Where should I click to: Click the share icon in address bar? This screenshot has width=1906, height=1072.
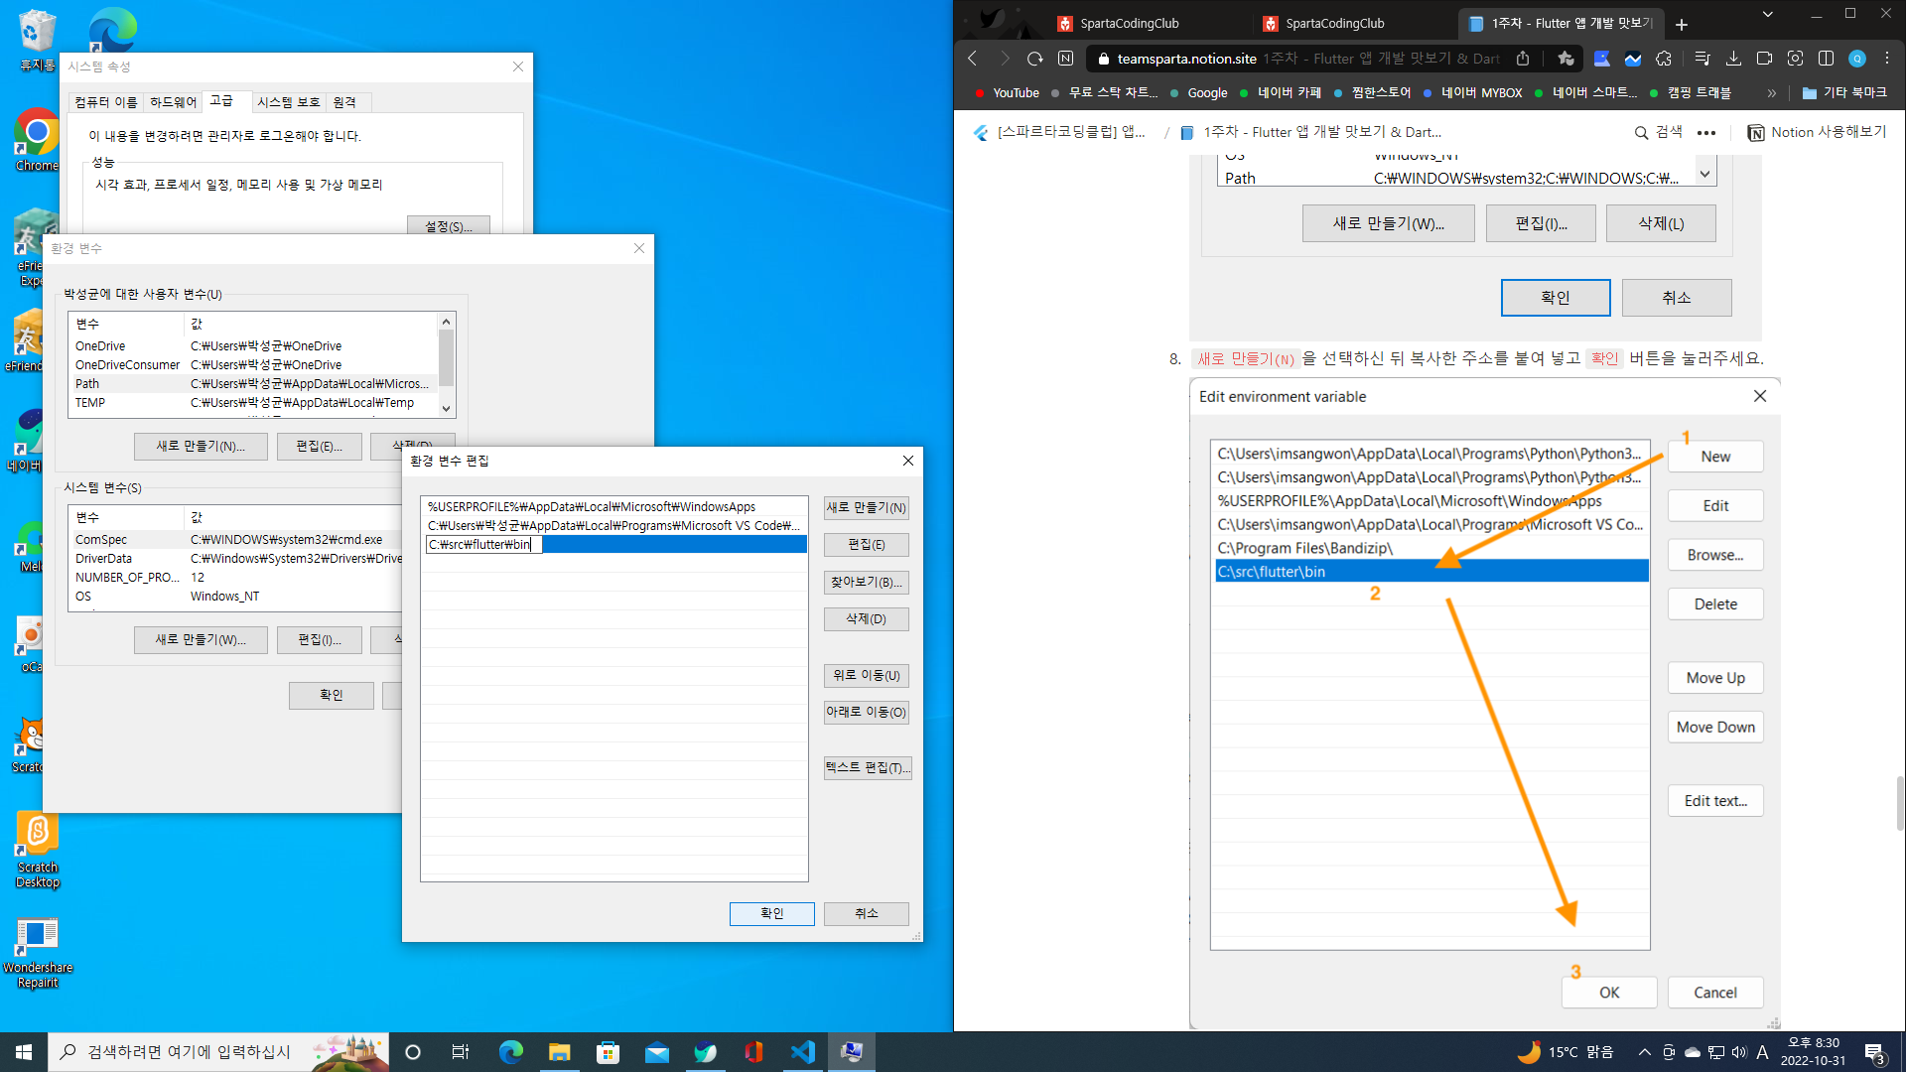(1523, 59)
